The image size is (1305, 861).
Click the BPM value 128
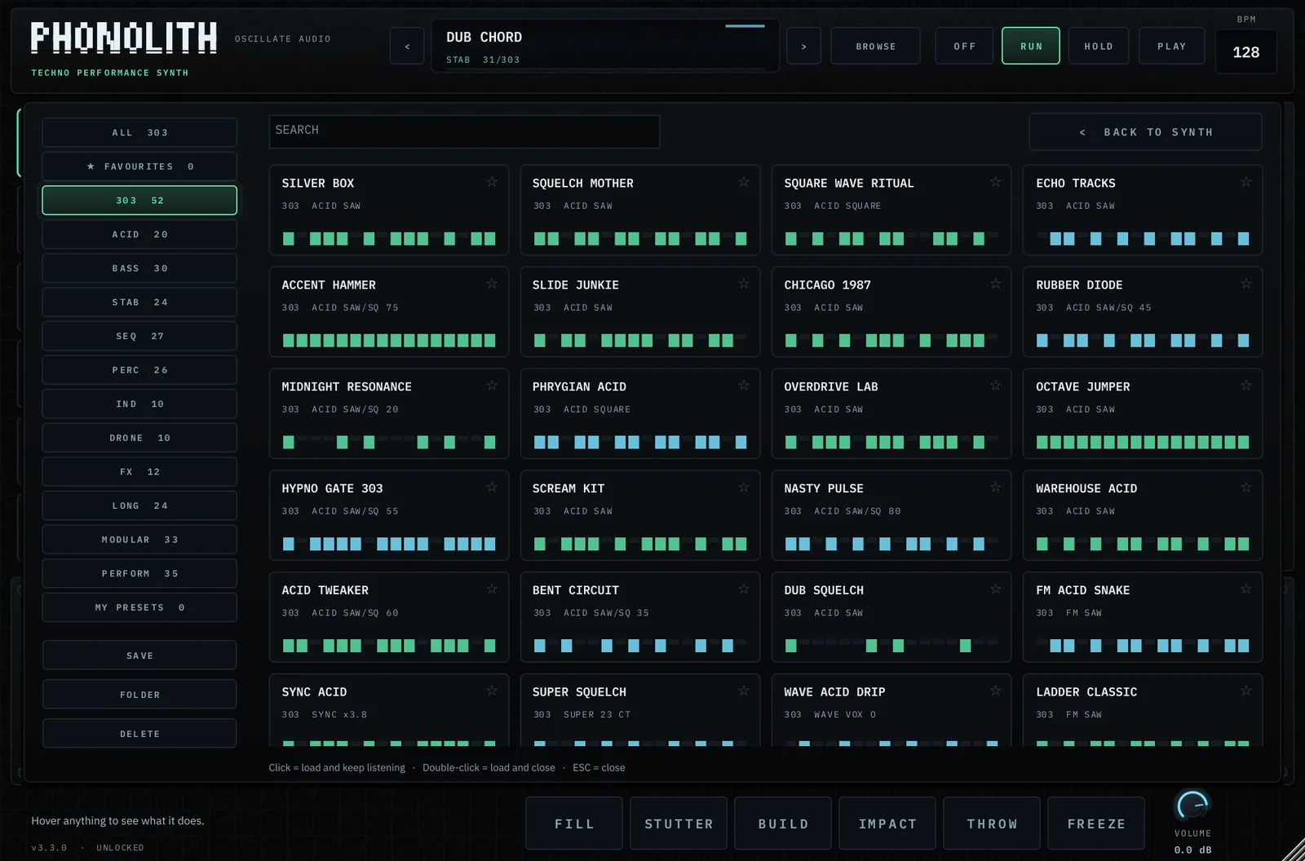tap(1245, 52)
